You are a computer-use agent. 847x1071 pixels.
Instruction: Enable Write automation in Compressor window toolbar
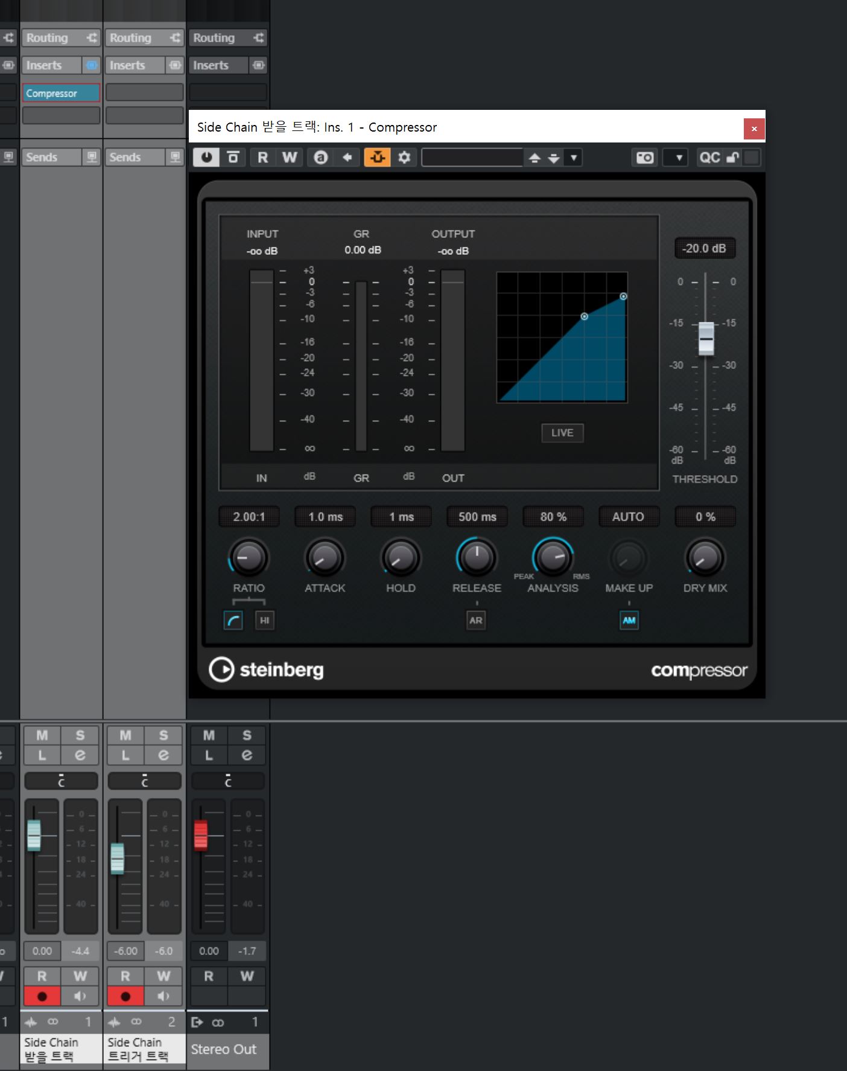tap(290, 158)
